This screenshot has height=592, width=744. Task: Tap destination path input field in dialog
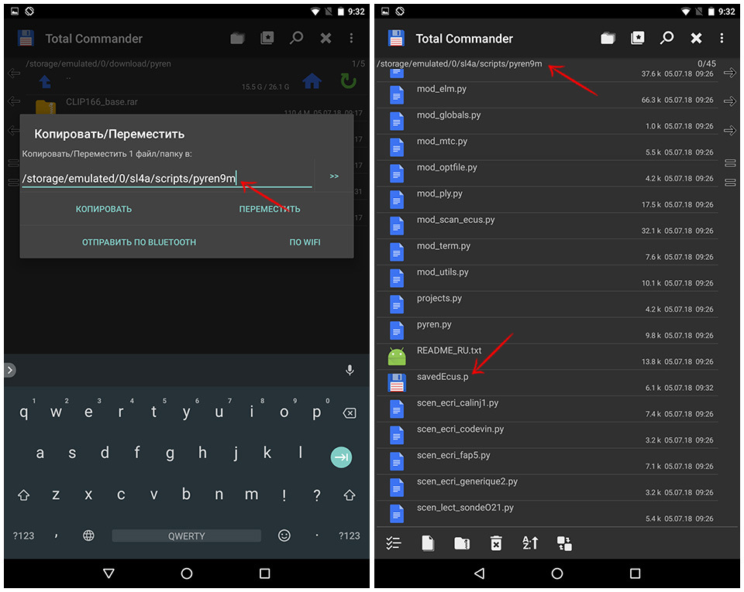(167, 179)
